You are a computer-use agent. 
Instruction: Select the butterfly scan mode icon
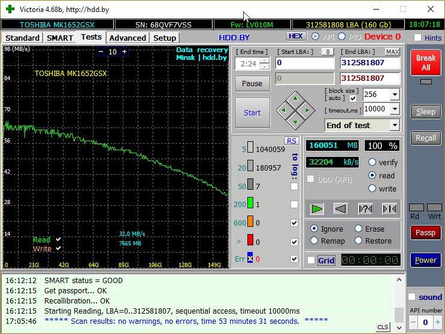point(390,209)
